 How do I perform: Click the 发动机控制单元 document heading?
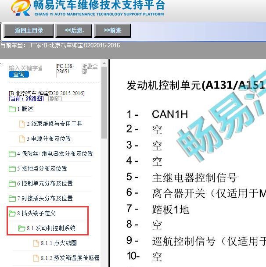tap(196, 85)
